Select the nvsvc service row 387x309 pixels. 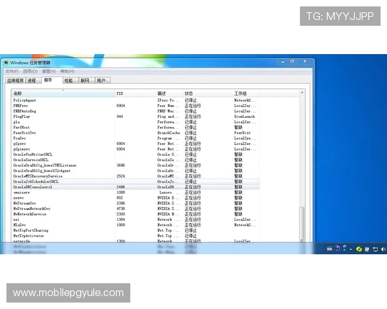tap(135, 198)
